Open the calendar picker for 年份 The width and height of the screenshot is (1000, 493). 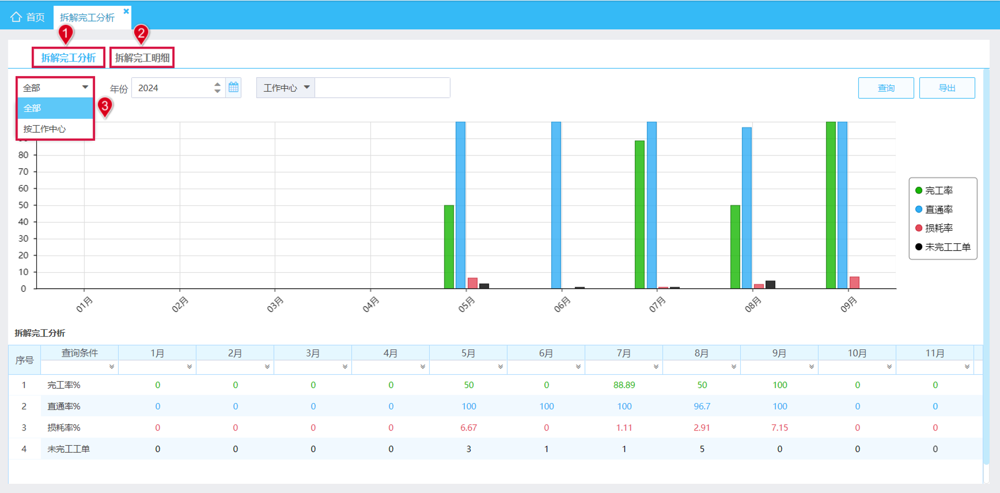[x=234, y=87]
